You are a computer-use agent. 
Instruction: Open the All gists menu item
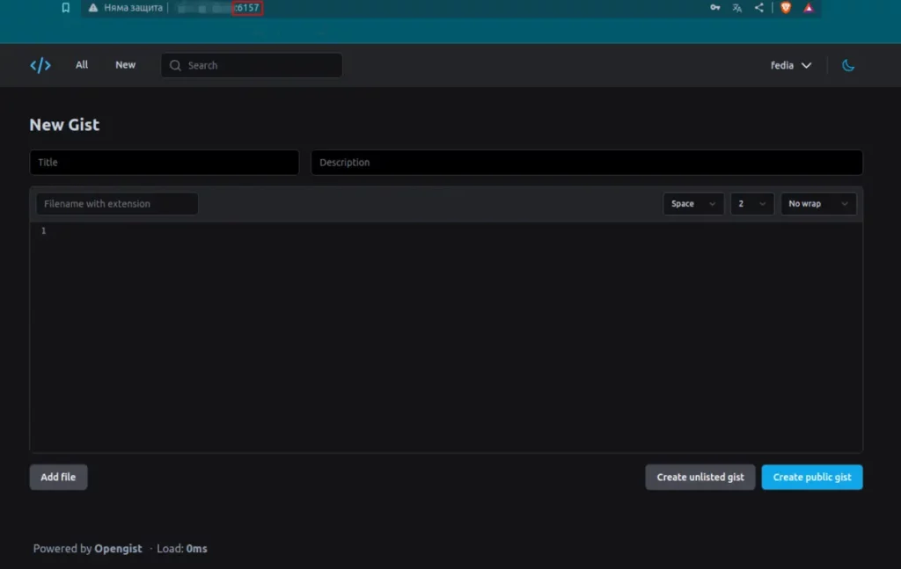[82, 65]
